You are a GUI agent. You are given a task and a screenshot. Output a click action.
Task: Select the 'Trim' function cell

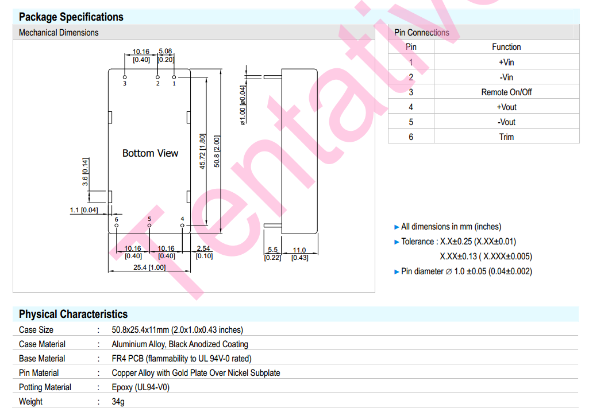pyautogui.click(x=506, y=137)
